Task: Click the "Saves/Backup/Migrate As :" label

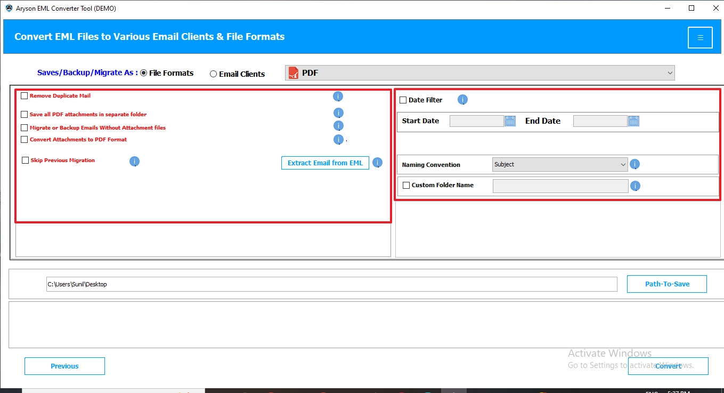Action: pyautogui.click(x=87, y=73)
